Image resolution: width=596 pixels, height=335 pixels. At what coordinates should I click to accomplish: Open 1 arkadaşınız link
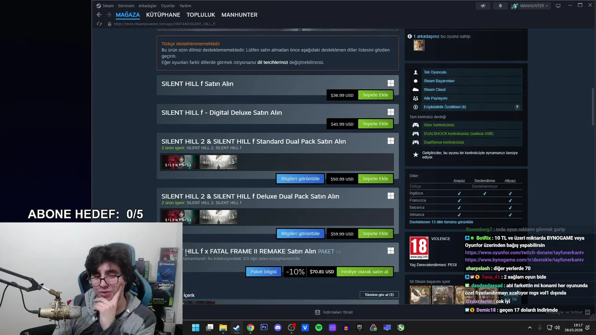coord(426,36)
